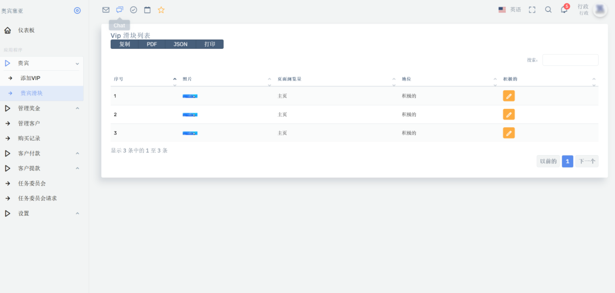This screenshot has width=615, height=293.
Task: Open the Chat icon in top toolbar
Action: click(119, 10)
